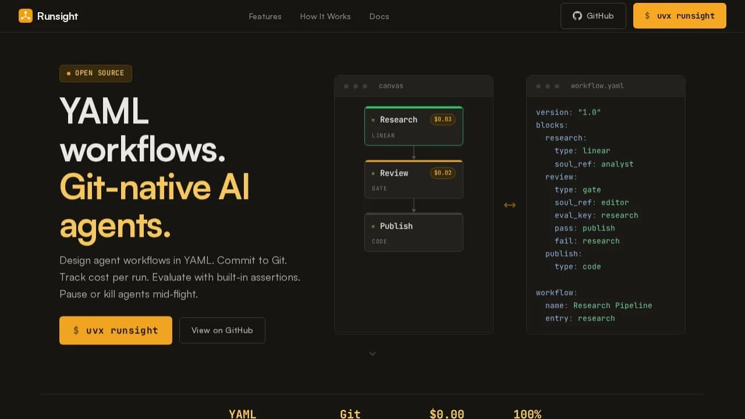Click the Research block title
This screenshot has width=745, height=419.
click(x=399, y=120)
